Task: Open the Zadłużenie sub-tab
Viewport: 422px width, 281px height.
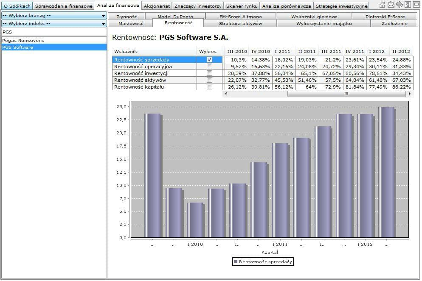Action: tap(394, 24)
